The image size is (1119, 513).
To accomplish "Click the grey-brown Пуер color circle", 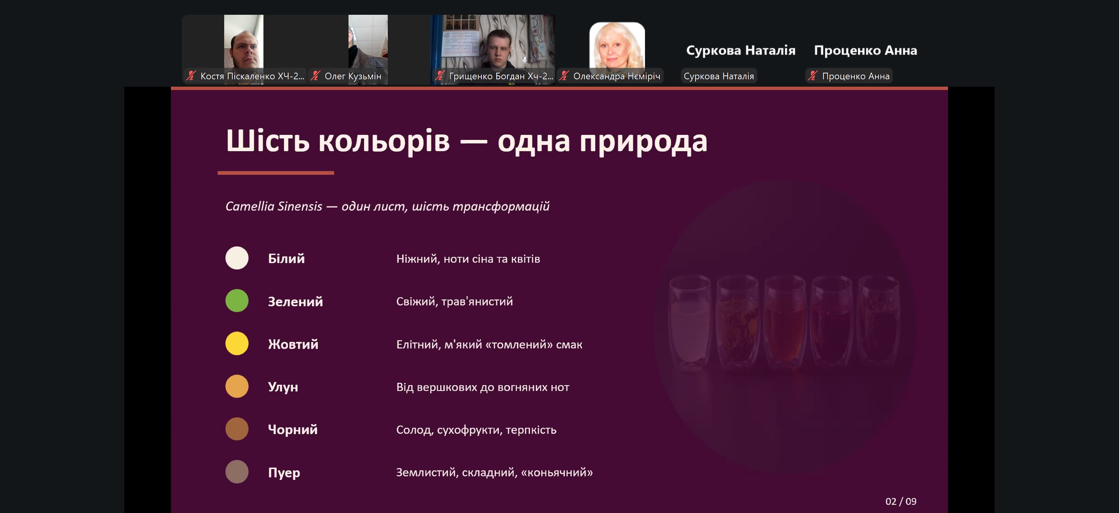I will 237,472.
